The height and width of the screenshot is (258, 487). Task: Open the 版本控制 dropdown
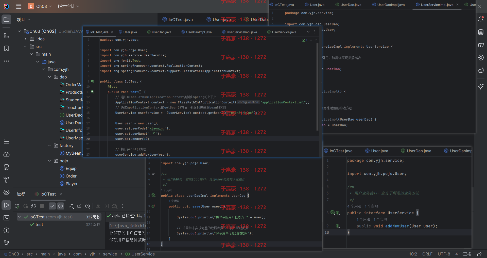click(x=68, y=6)
